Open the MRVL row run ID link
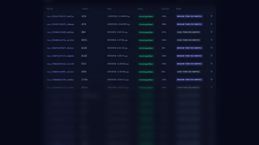 coord(60,40)
